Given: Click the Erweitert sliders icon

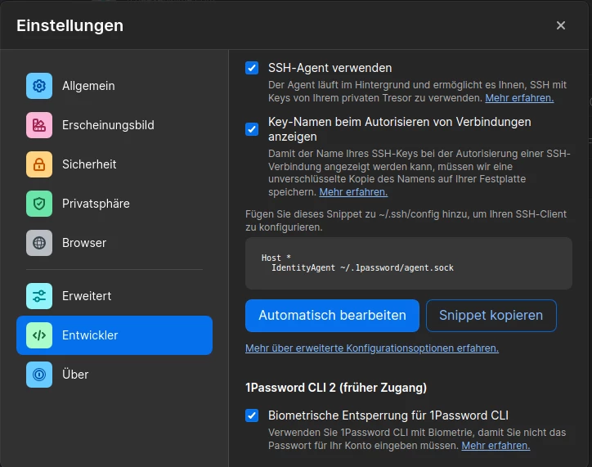Looking at the screenshot, I should click(x=39, y=296).
